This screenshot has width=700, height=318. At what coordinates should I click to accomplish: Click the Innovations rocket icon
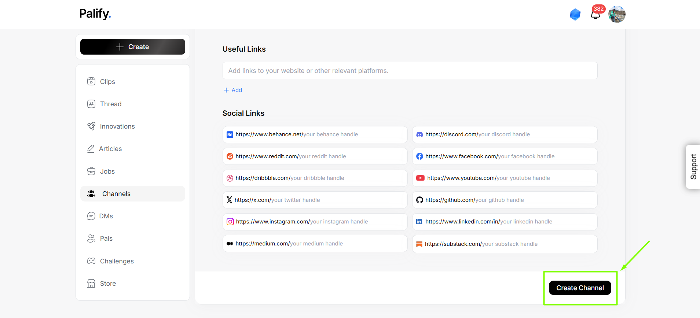coord(91,126)
